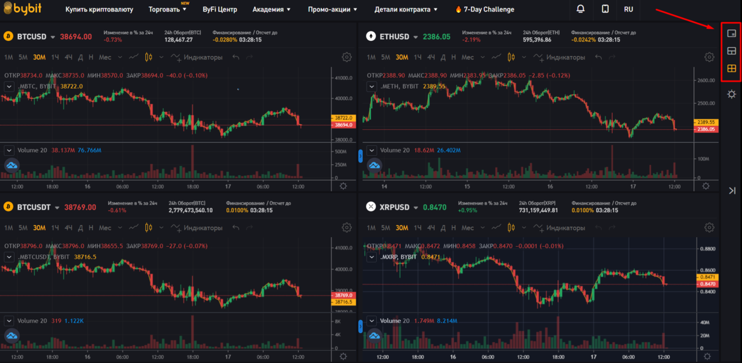The height and width of the screenshot is (363, 742).
Task: Expand BTCUSD symbol selector dropdown
Action: 53,37
